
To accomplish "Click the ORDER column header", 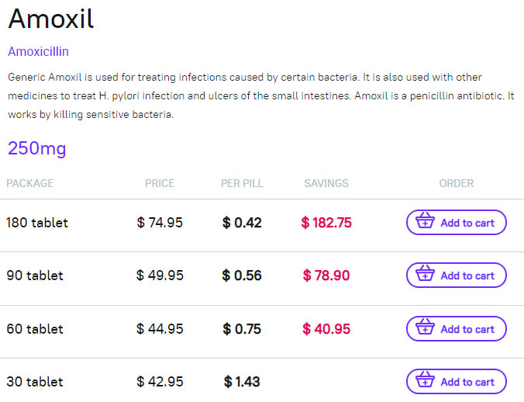I will (456, 183).
